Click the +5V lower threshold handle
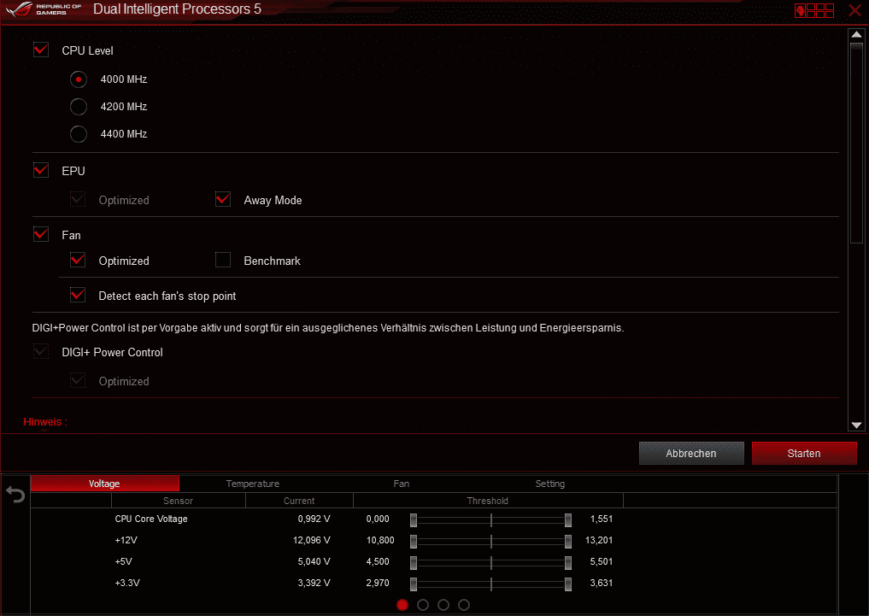869x616 pixels. click(414, 562)
